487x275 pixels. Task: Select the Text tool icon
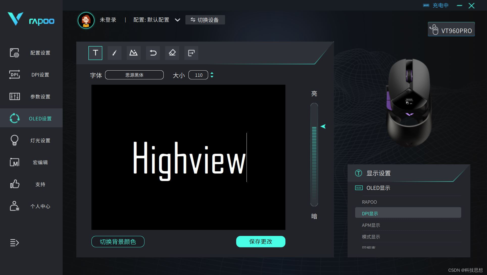(95, 53)
